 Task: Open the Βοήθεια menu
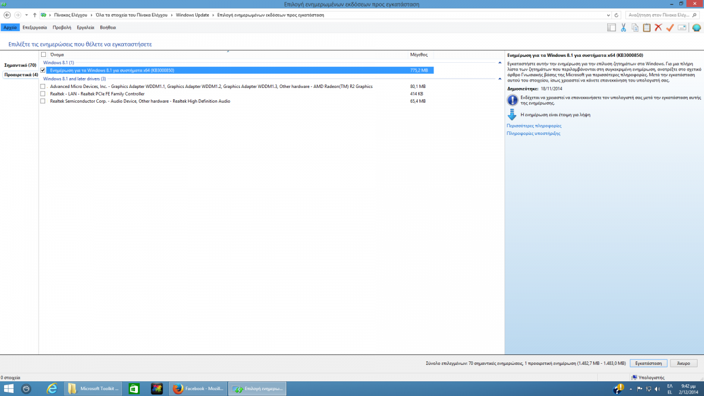pyautogui.click(x=108, y=28)
